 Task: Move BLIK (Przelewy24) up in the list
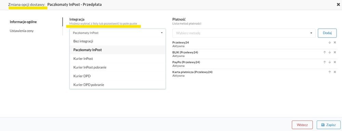(325, 52)
